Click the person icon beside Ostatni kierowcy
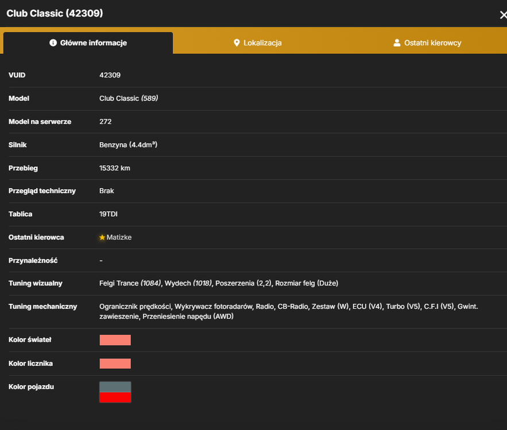 point(397,42)
